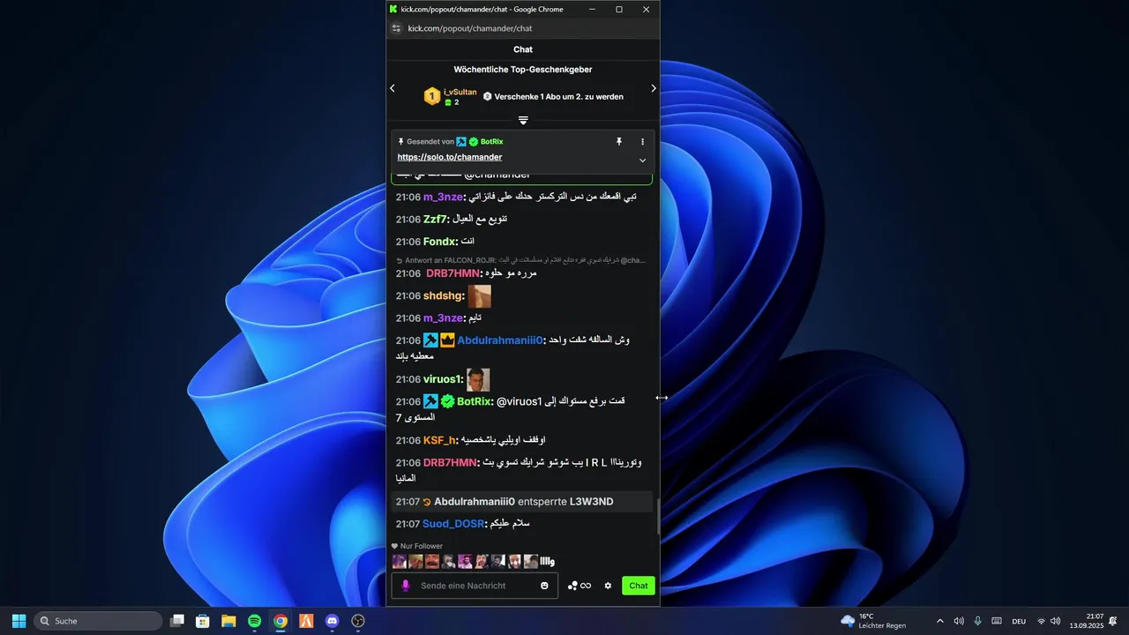Open pinned message three-dot menu
The image size is (1129, 635).
pos(642,141)
